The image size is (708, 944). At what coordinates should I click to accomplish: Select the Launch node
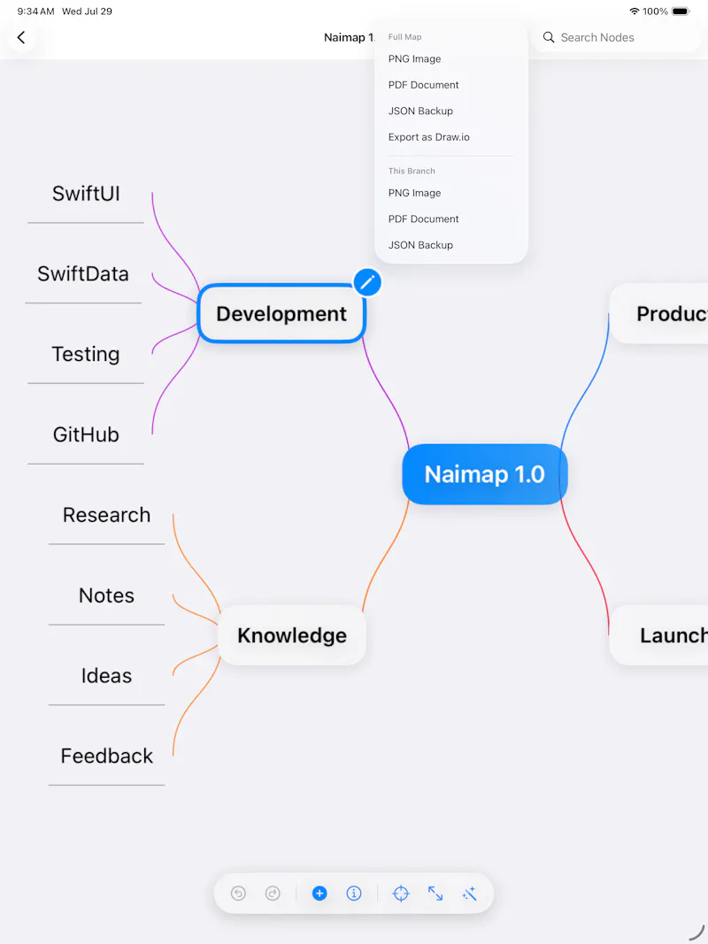(659, 635)
